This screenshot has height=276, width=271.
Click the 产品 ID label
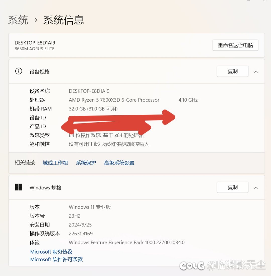pos(38,126)
